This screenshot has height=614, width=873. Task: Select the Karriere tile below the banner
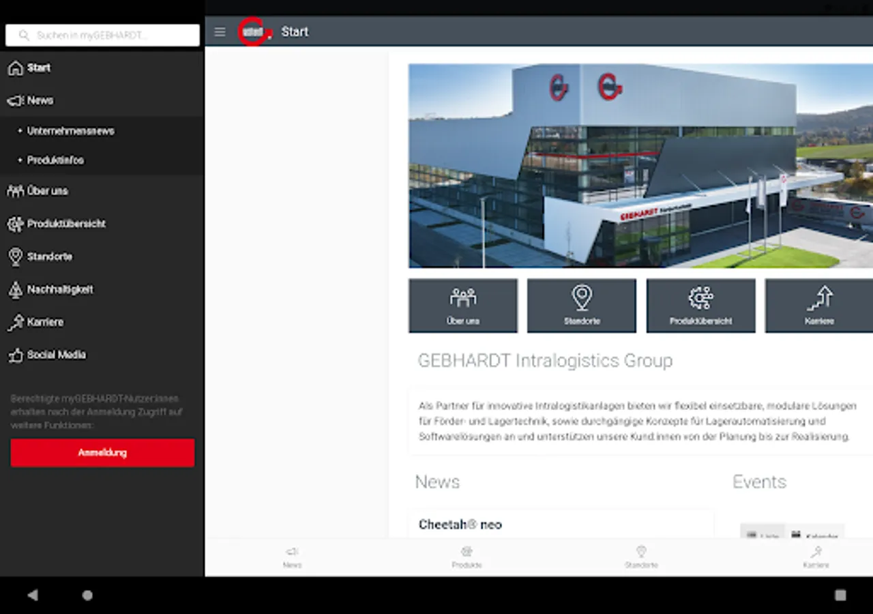(819, 306)
